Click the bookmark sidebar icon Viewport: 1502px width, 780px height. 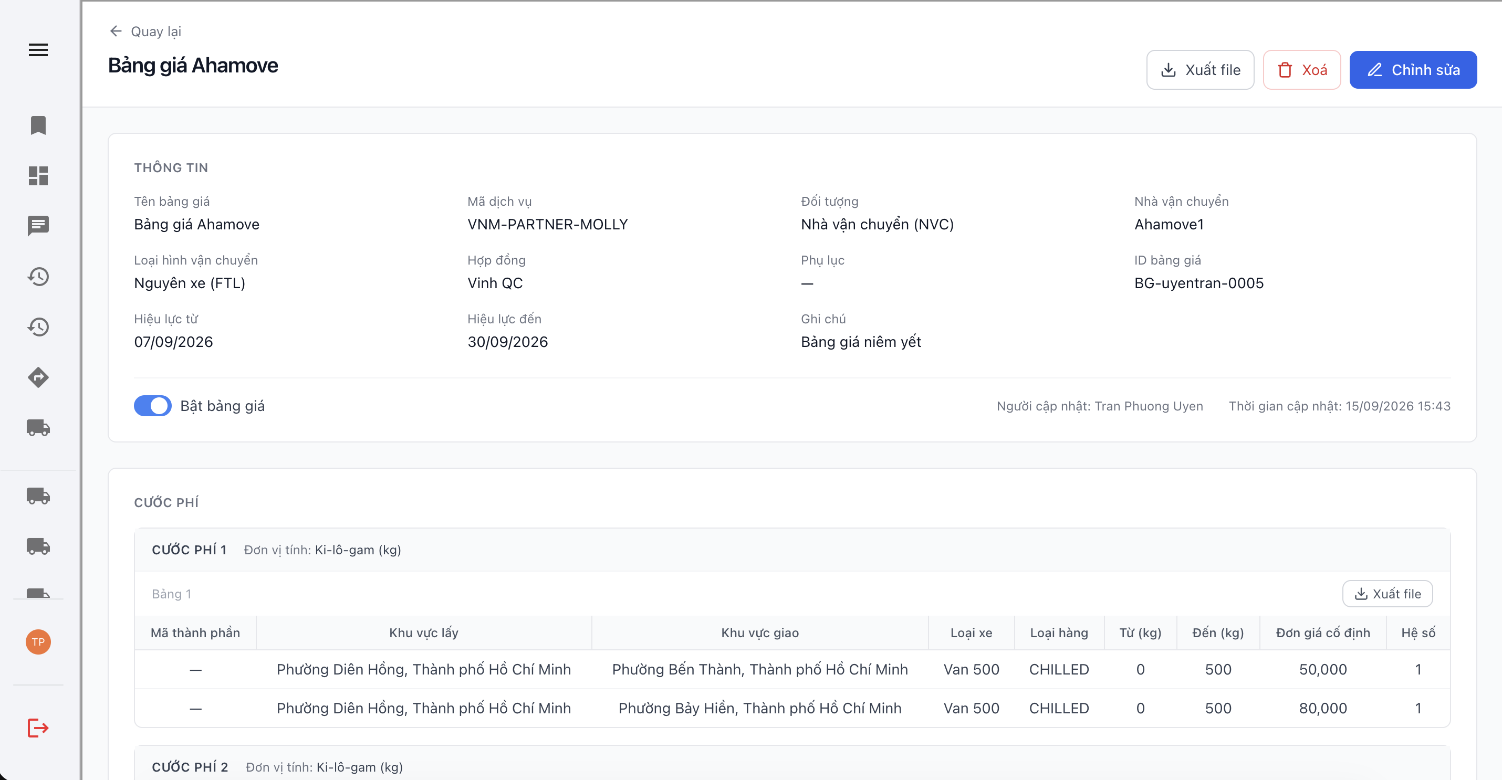38,125
